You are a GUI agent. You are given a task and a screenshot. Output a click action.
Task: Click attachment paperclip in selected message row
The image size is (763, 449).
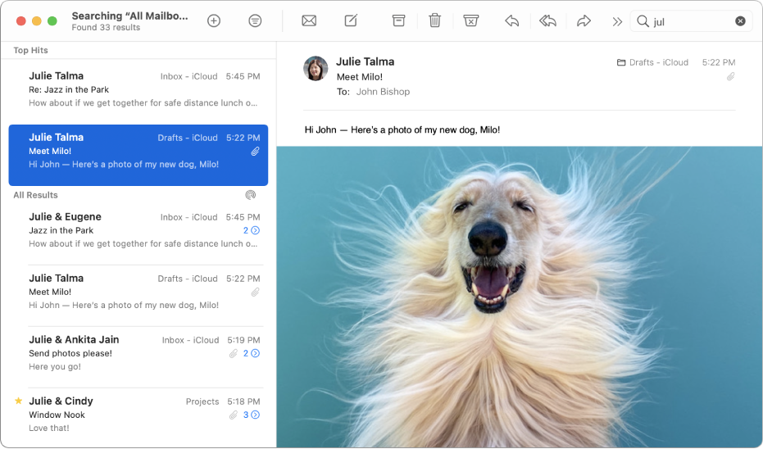tap(255, 152)
